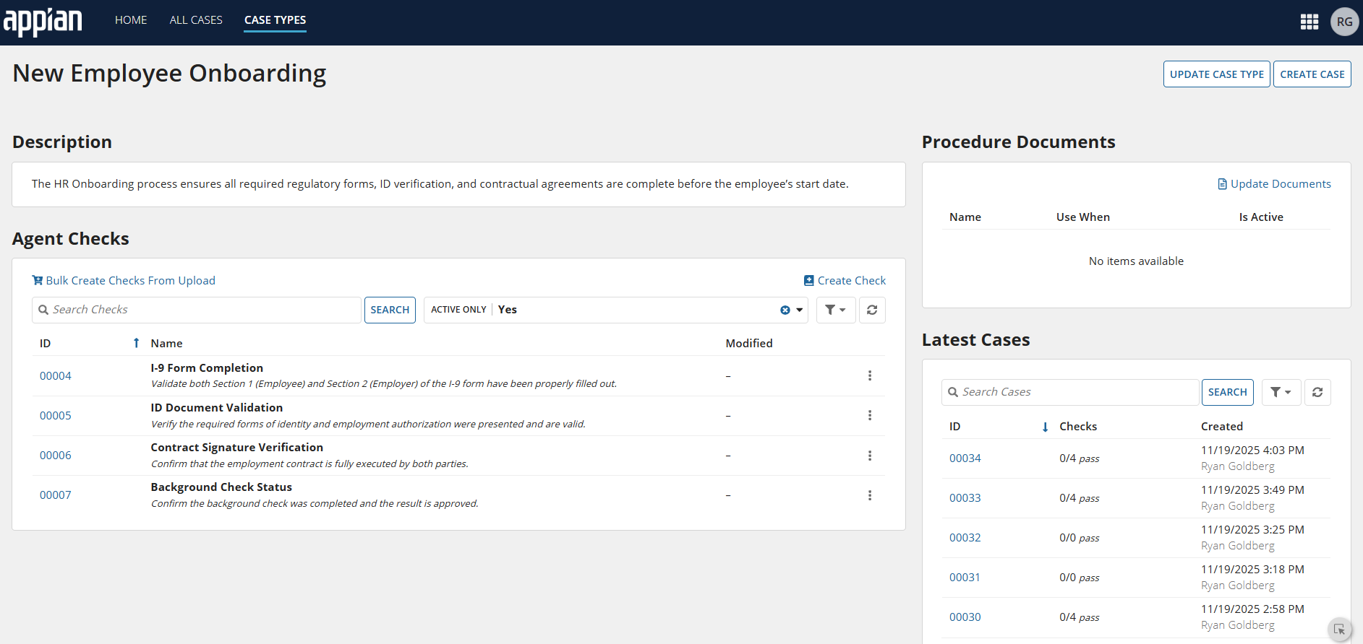Click the Create Case button
Image resolution: width=1363 pixels, height=644 pixels.
pos(1312,74)
